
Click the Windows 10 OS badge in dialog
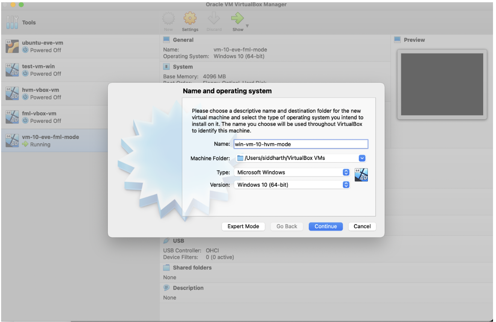[x=361, y=175]
